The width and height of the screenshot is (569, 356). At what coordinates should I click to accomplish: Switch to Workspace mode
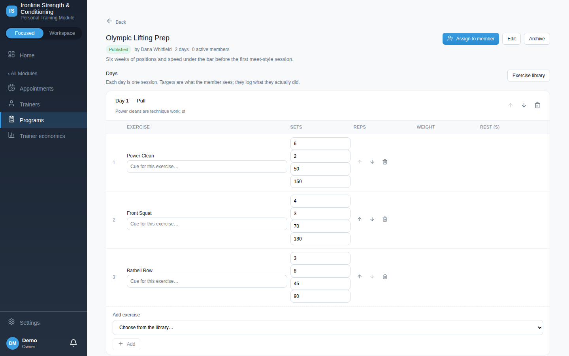(x=62, y=33)
